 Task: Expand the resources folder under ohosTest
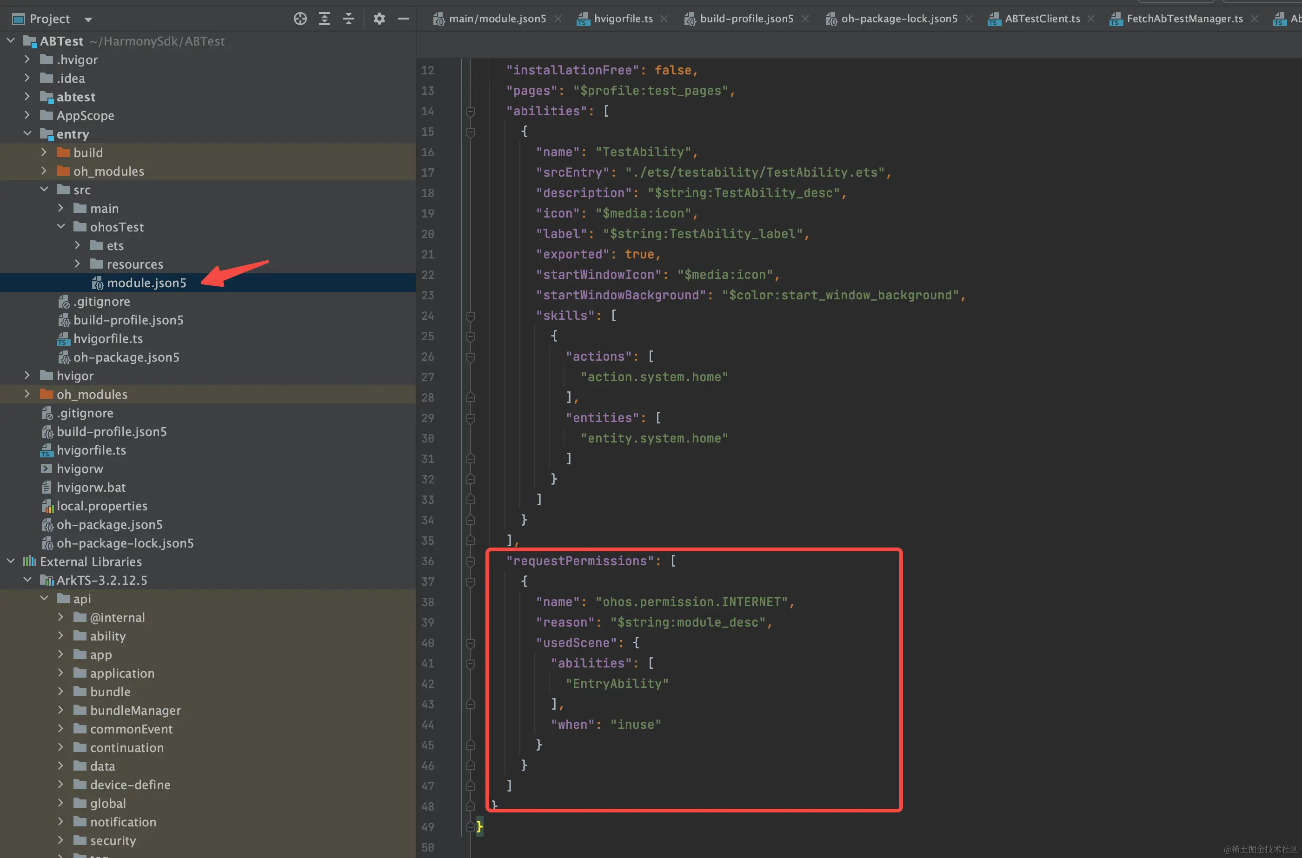(x=78, y=264)
